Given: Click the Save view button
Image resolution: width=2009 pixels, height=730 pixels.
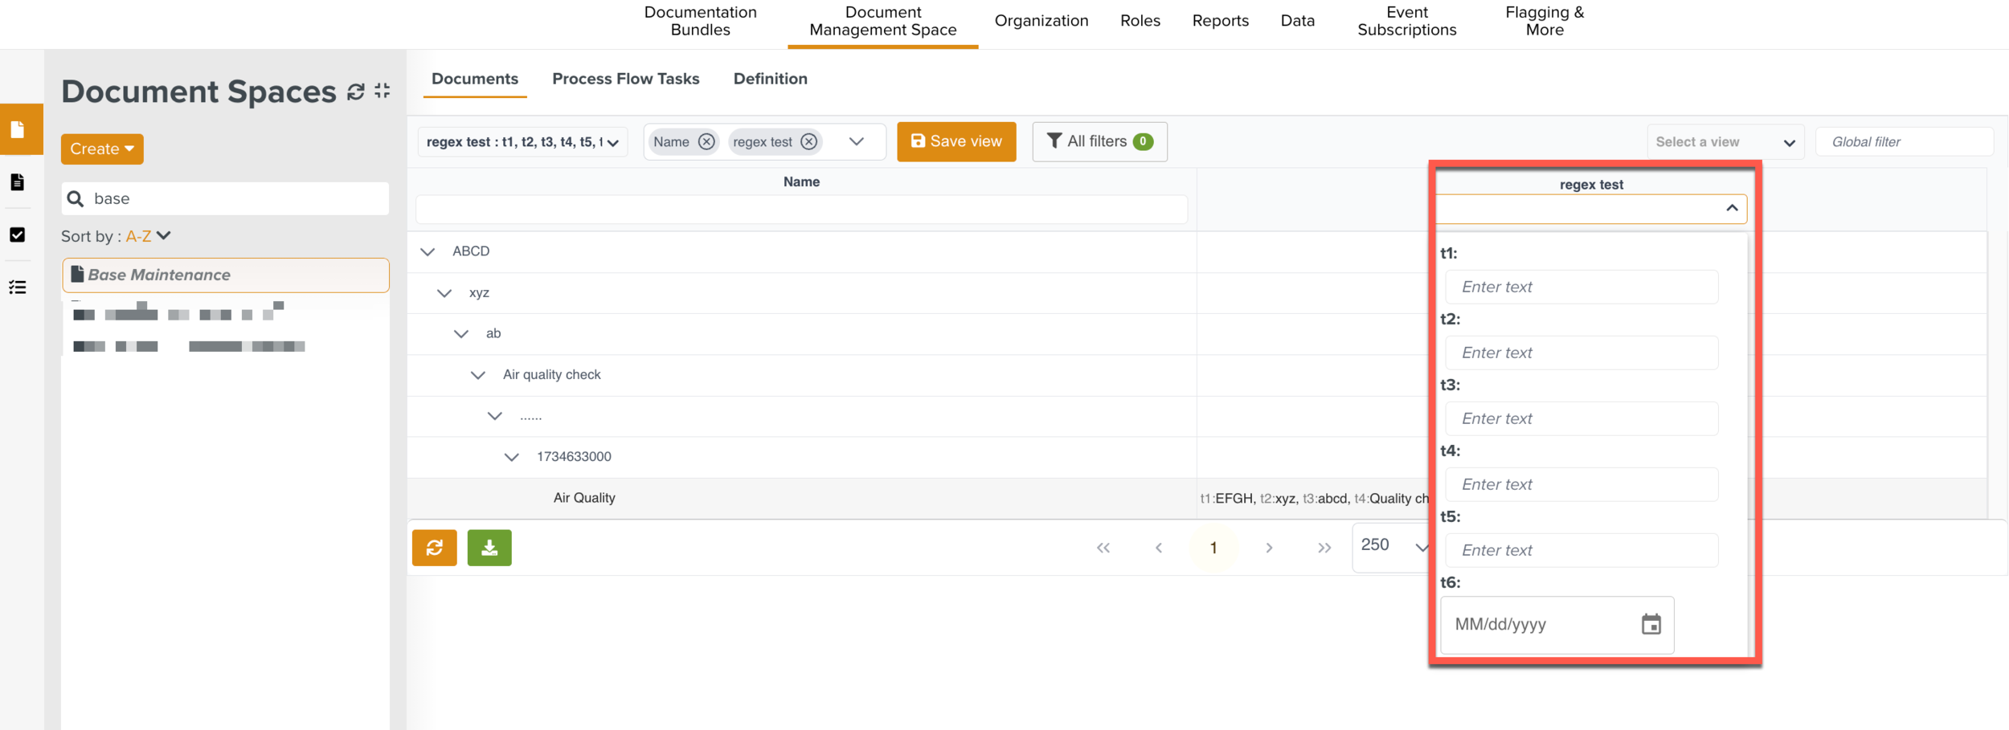Looking at the screenshot, I should coord(956,142).
